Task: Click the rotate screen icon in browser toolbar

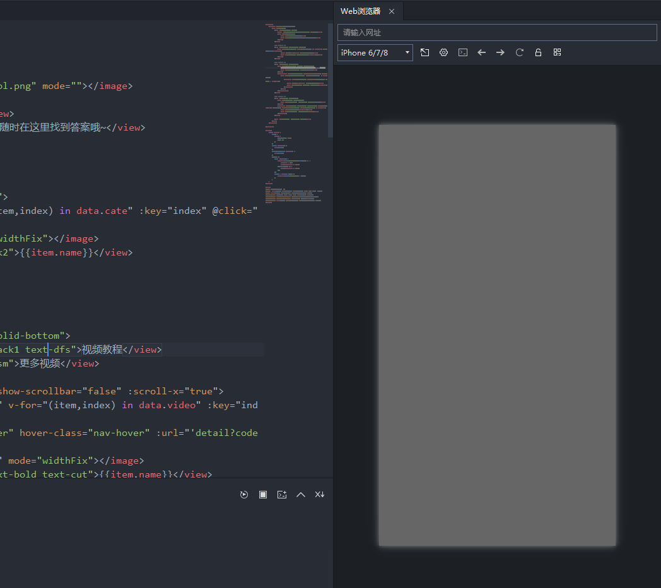Action: pos(425,52)
